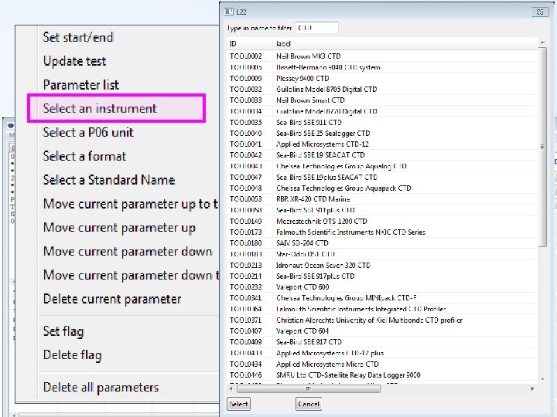Click ID cell TOOL0002
This screenshot has height=417, width=557.
click(246, 56)
